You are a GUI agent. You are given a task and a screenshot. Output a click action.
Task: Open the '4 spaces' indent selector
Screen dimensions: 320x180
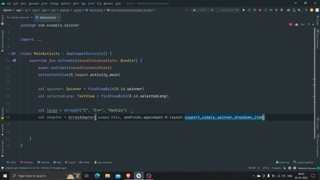[276, 168]
